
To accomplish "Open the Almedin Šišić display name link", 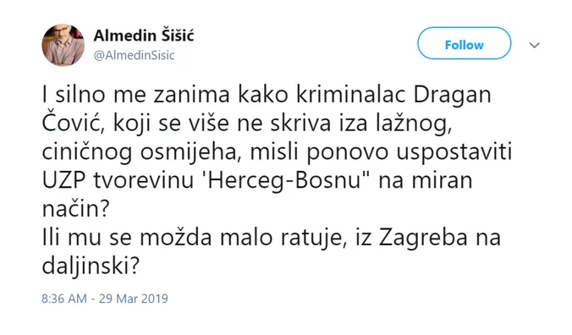I will click(144, 36).
